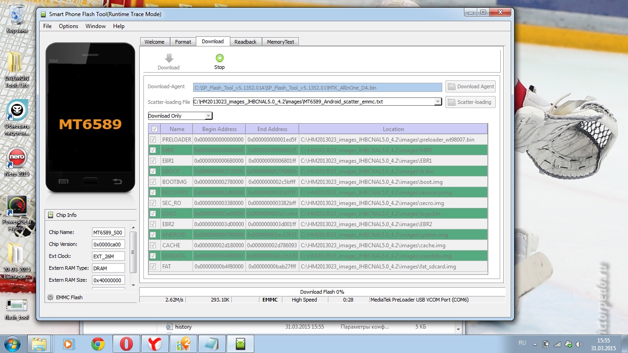Open the Options menu

coord(69,26)
